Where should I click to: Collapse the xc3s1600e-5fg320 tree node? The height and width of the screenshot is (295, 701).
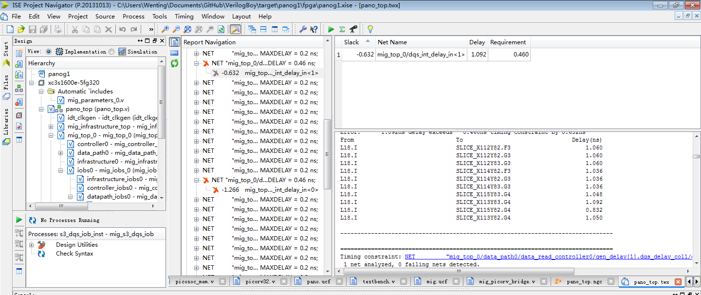pos(32,83)
